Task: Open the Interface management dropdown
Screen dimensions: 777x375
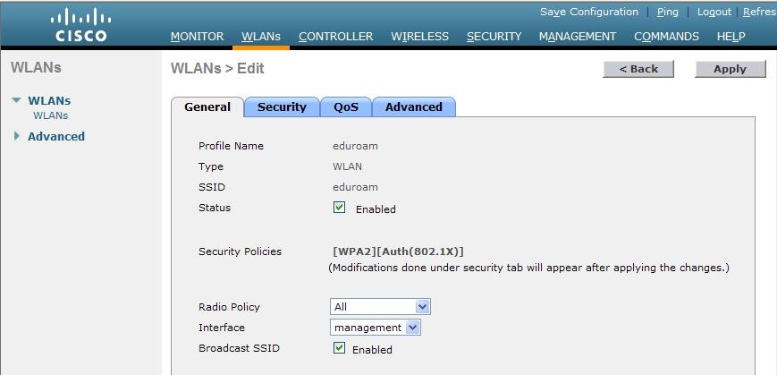Action: pyautogui.click(x=376, y=328)
